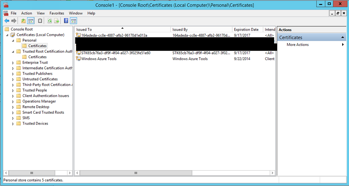The width and height of the screenshot is (349, 186).
Task: Collapse the Personal store node
Action: [13, 41]
